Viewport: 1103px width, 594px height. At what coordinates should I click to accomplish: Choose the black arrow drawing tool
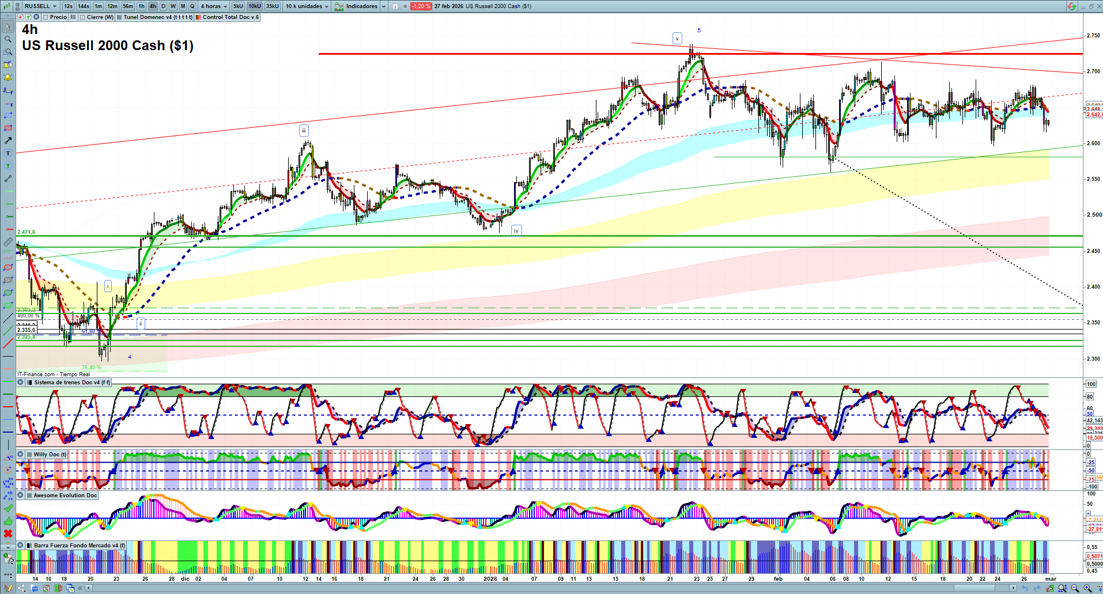pyautogui.click(x=7, y=141)
